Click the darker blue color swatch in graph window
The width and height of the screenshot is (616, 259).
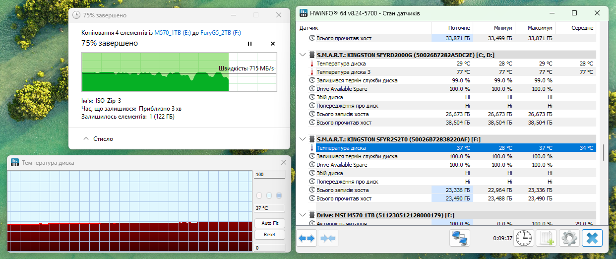point(279,195)
